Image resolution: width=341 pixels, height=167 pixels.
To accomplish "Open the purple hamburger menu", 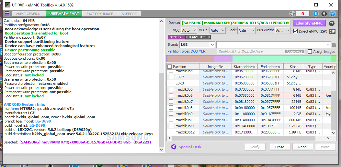I will click(x=7, y=14).
